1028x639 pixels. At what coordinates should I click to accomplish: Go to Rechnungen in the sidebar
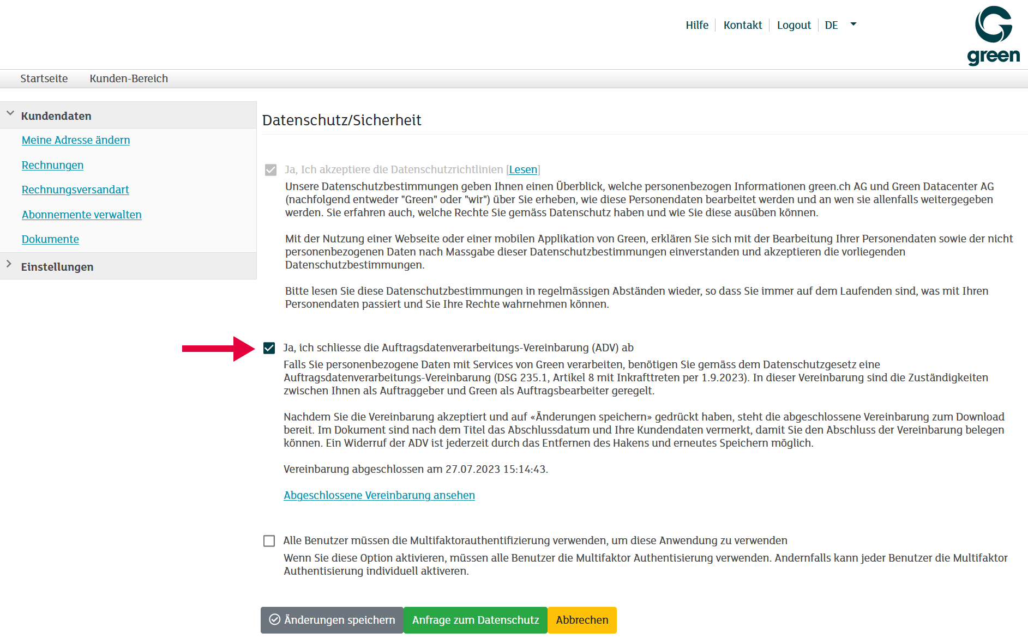[52, 165]
